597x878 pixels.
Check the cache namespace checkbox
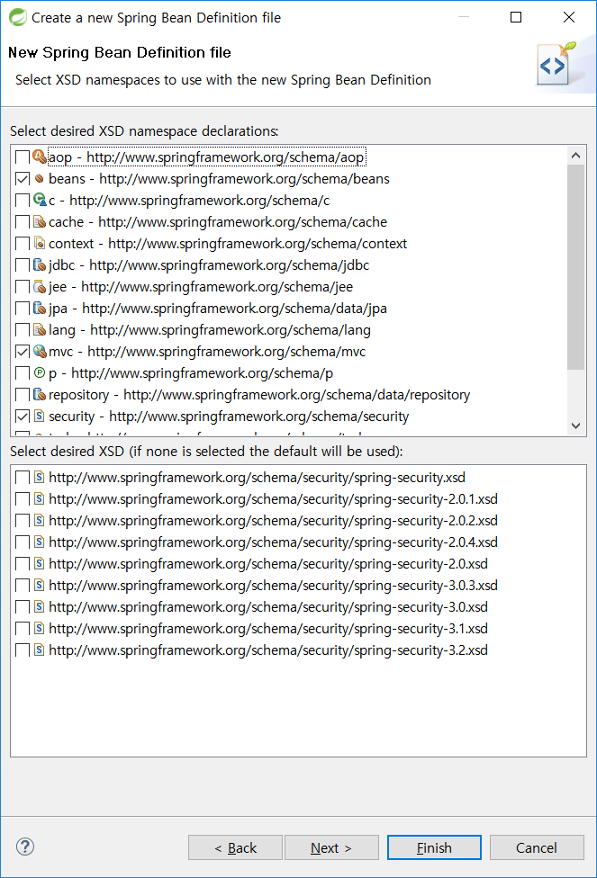(x=23, y=222)
